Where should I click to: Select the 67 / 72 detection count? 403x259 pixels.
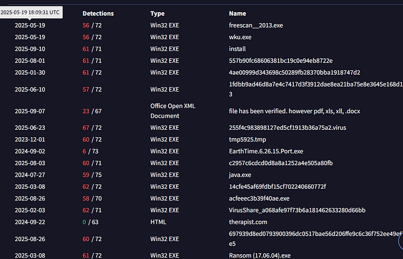pos(92,127)
